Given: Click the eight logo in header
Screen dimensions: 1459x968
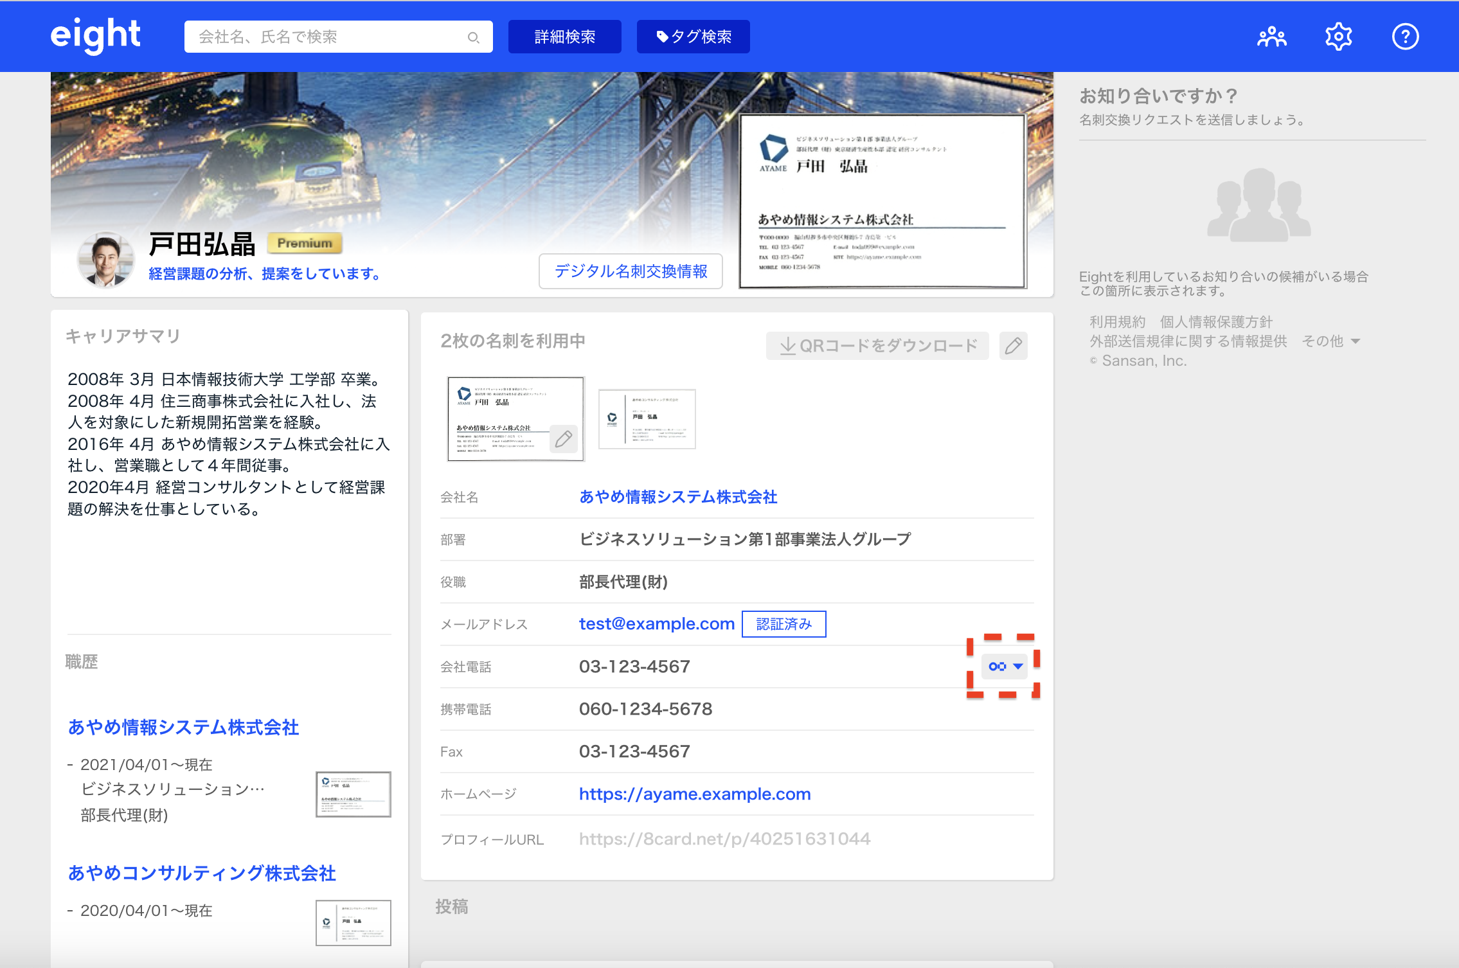Looking at the screenshot, I should pyautogui.click(x=95, y=35).
